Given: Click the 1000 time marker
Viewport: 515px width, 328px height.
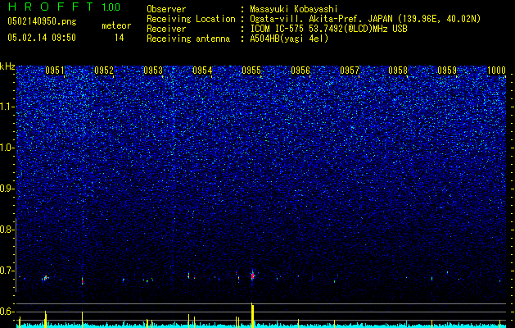Looking at the screenshot, I should point(496,71).
